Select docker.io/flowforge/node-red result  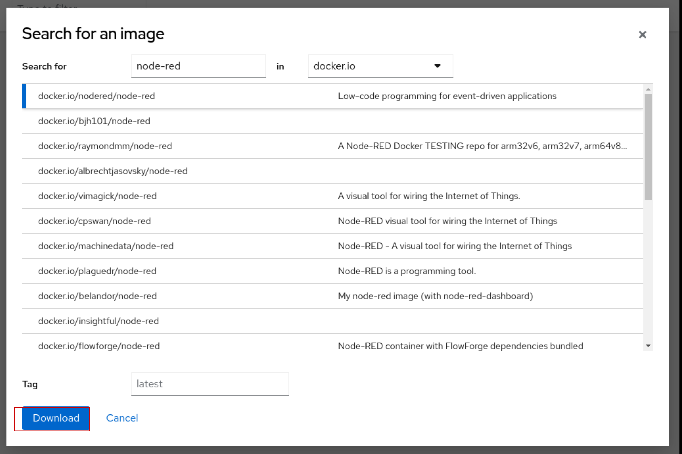click(x=99, y=346)
